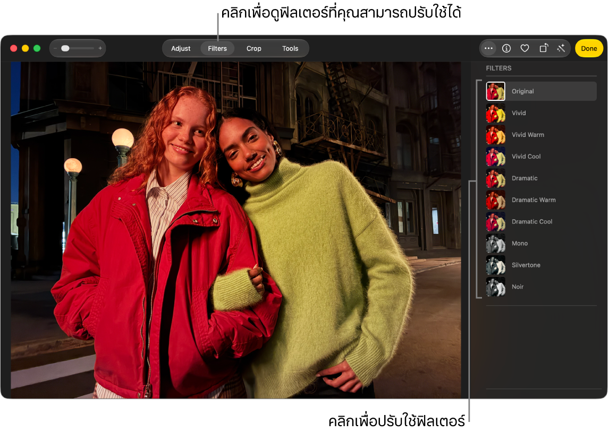Apply the Noir filter

[x=541, y=287]
